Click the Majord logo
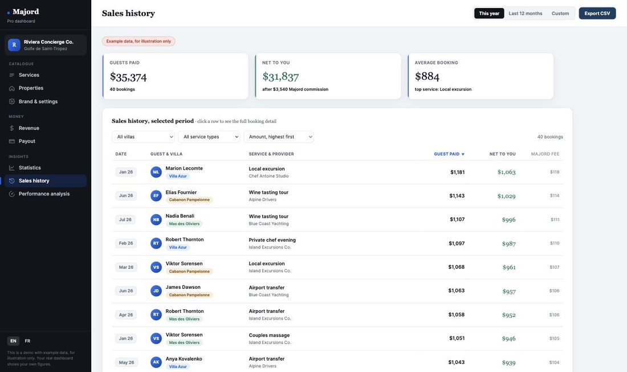The image size is (627, 372). (x=23, y=12)
